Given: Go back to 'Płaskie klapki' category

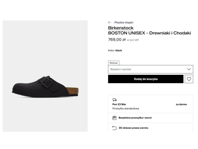Looking at the screenshot, I should [124, 22].
